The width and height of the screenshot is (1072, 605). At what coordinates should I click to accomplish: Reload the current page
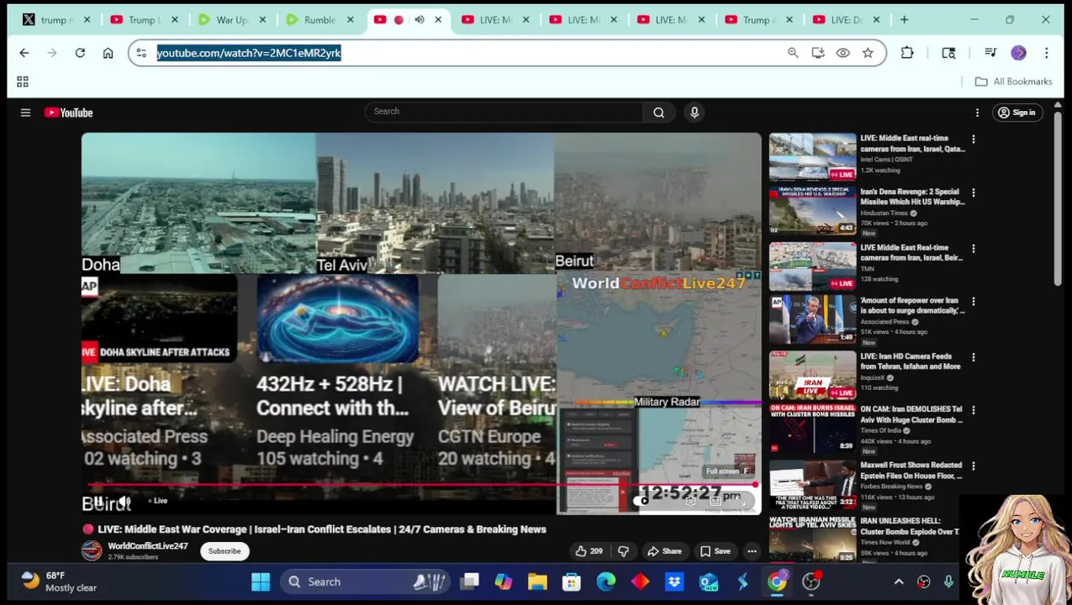(80, 53)
